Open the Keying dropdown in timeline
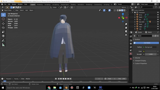Viewport: 160px width, 90px height. pyautogui.click(x=17, y=79)
